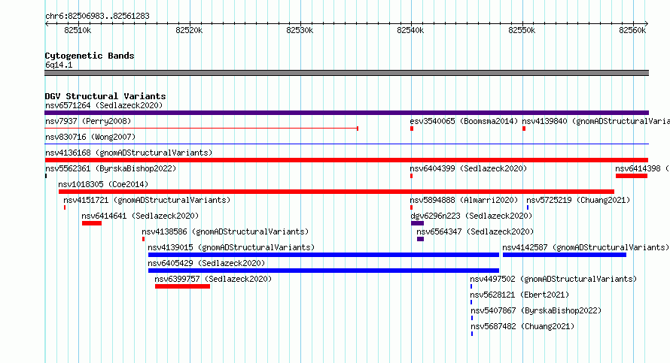The height and width of the screenshot is (363, 670).
Task: Click the 82560k ruler tick label
Action: point(632,30)
